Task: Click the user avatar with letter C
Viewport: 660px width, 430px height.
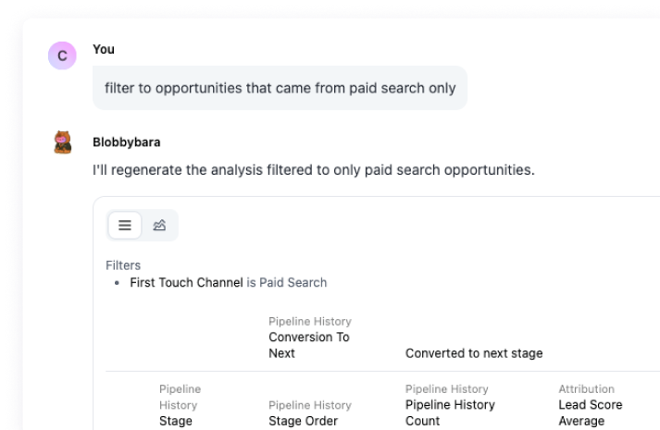Action: [62, 55]
